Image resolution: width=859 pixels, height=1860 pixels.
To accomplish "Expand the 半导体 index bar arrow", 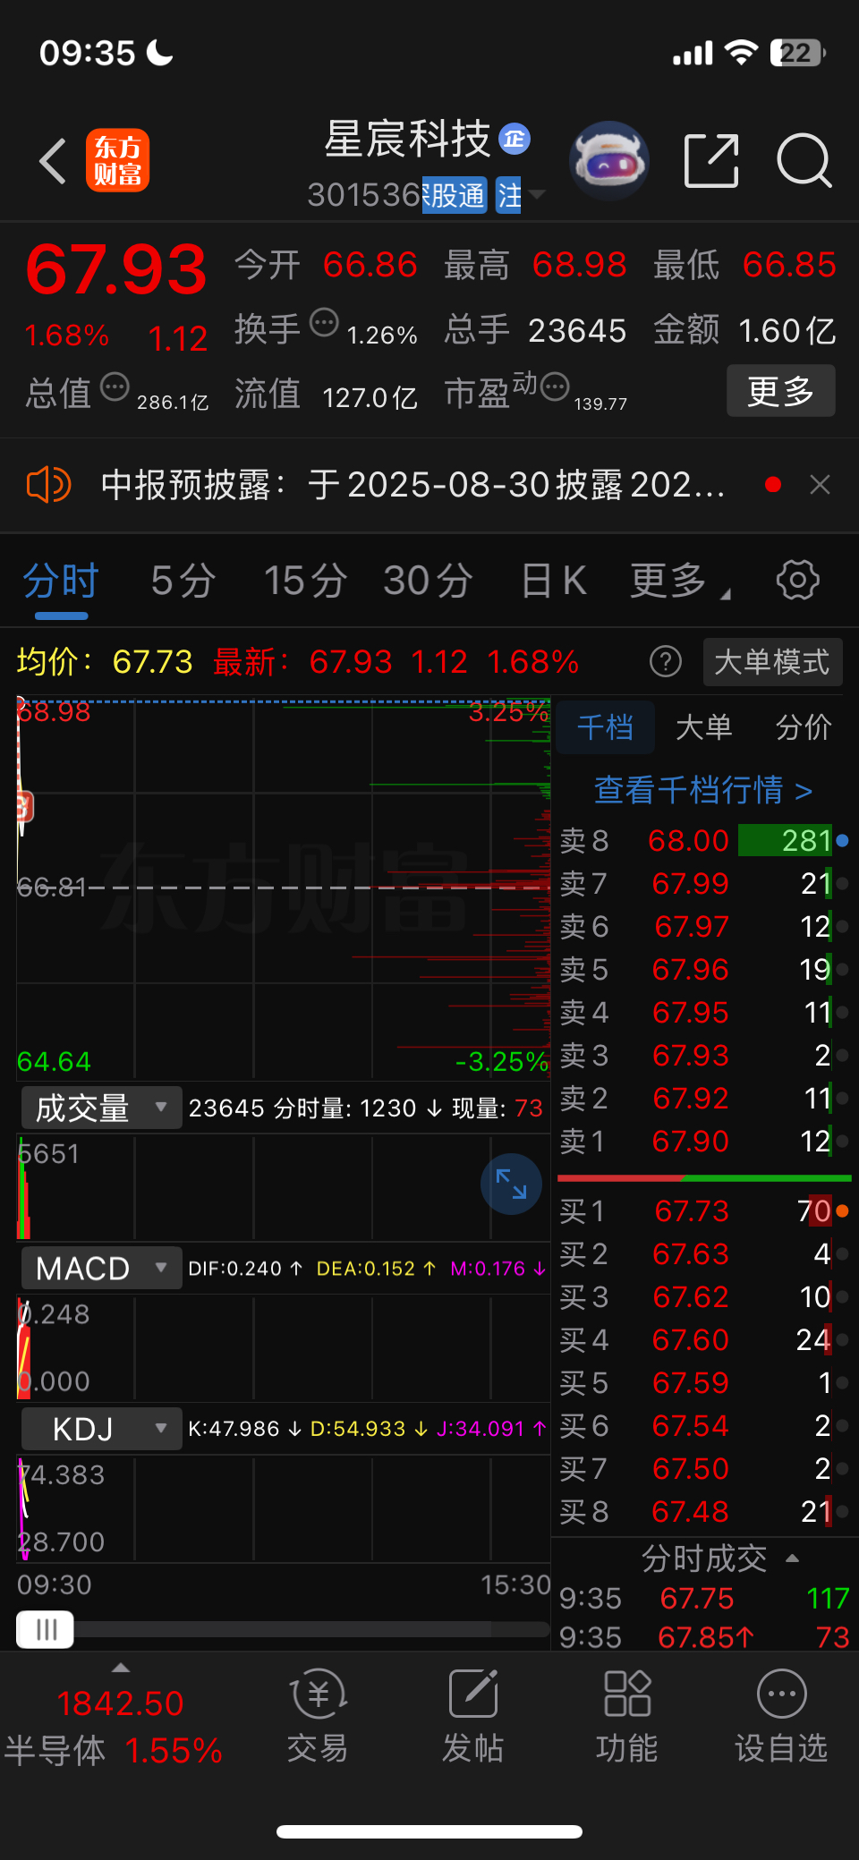I will 121,1668.
